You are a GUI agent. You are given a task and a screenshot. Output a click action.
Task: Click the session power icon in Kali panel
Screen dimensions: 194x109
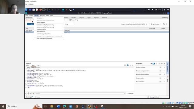click(168, 9)
